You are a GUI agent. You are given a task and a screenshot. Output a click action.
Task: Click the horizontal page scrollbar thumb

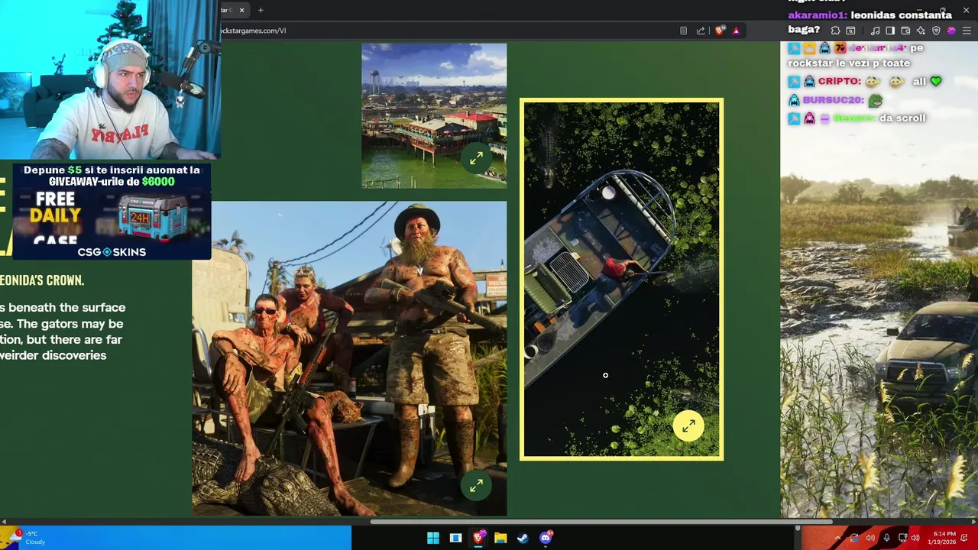click(601, 522)
